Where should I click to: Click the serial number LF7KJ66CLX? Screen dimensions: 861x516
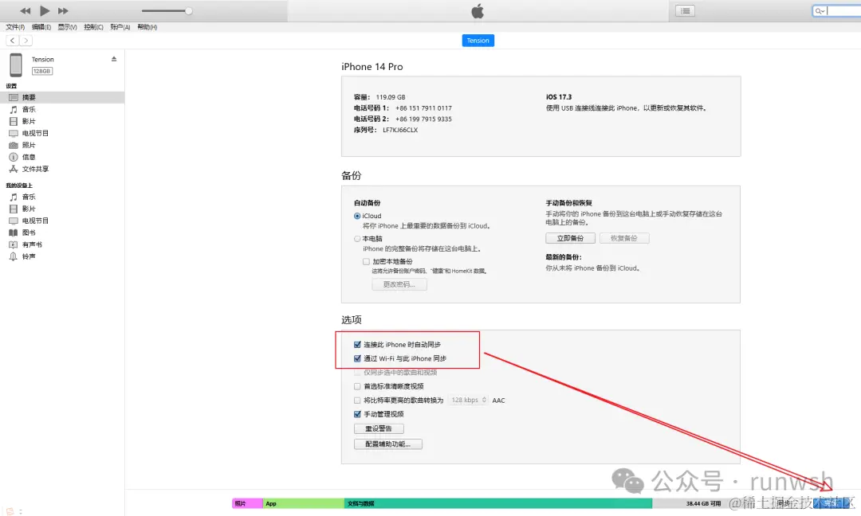tap(400, 130)
